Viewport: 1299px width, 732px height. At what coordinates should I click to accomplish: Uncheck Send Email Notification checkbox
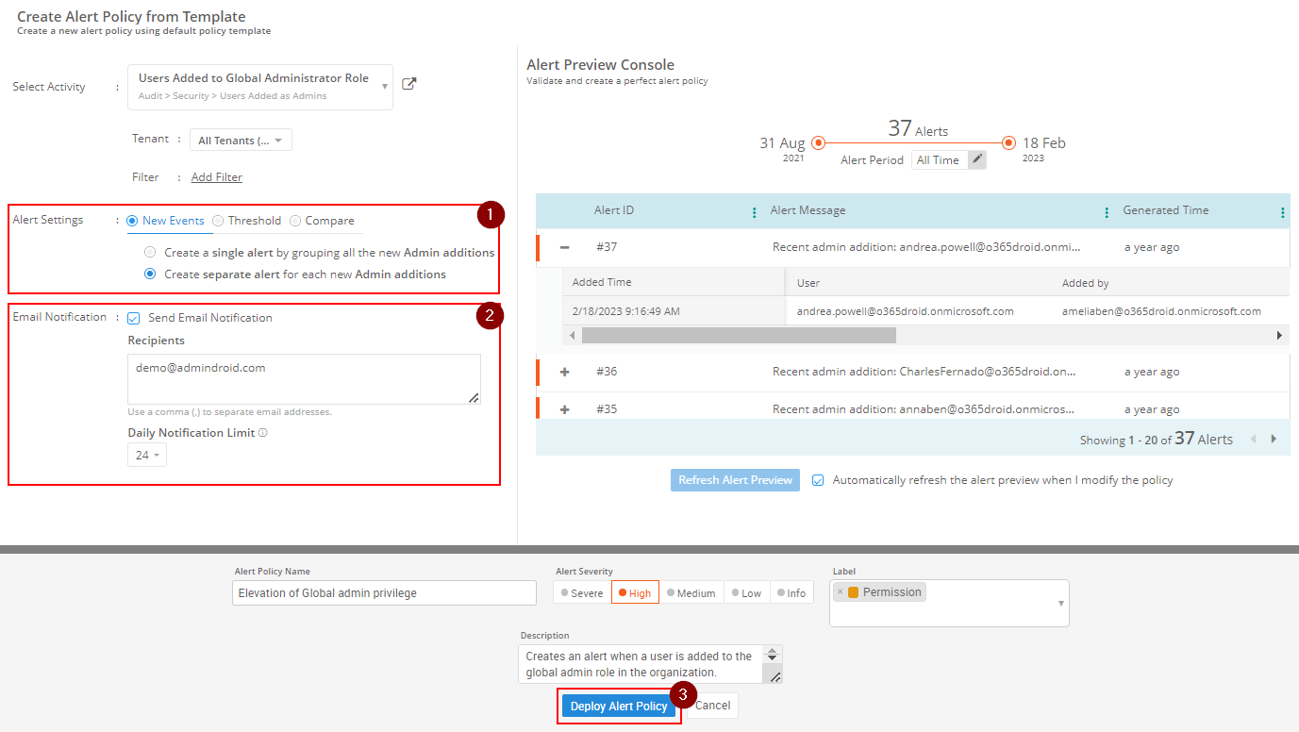click(x=134, y=319)
